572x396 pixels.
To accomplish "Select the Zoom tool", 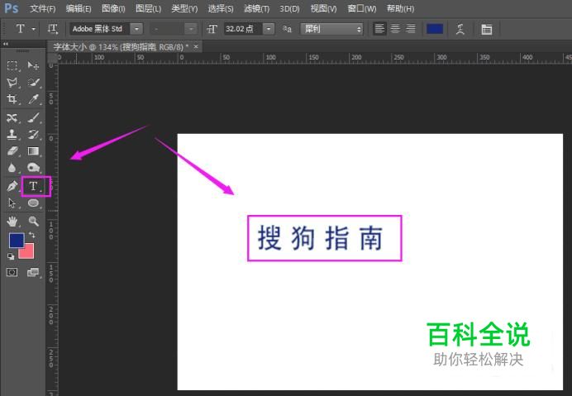I will coord(33,222).
